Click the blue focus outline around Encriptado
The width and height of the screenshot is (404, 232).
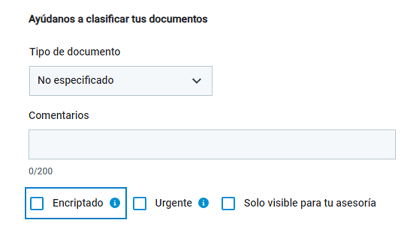(76, 188)
